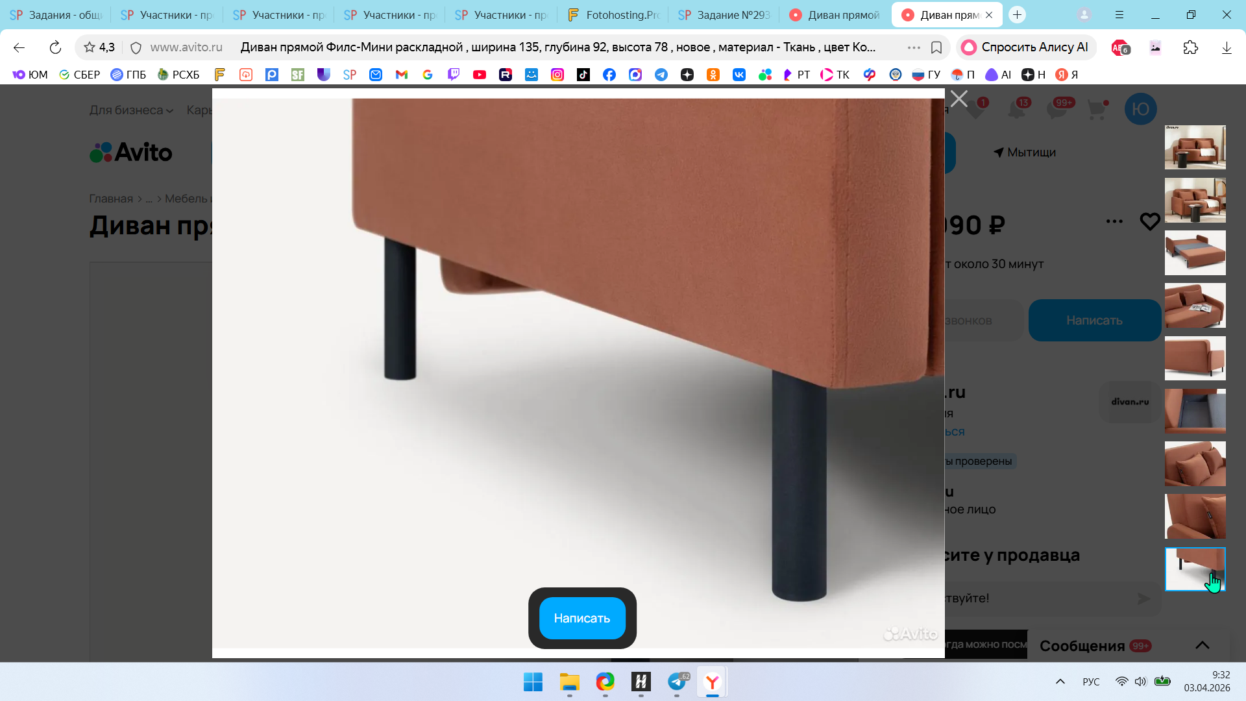Click Спросить Алису AI button

[x=1026, y=47]
